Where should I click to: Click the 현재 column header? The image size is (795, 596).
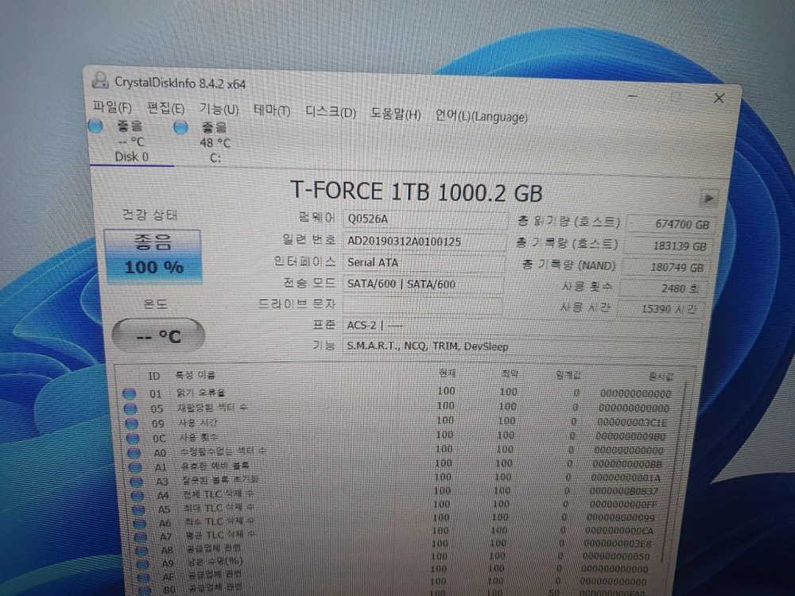(x=447, y=373)
